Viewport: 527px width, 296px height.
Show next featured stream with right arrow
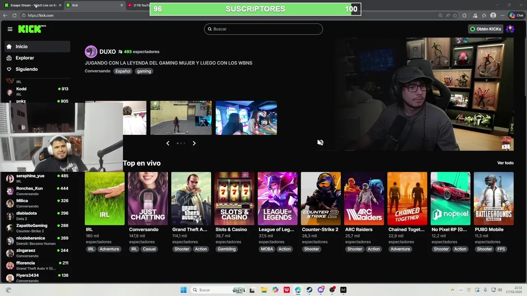(x=194, y=143)
